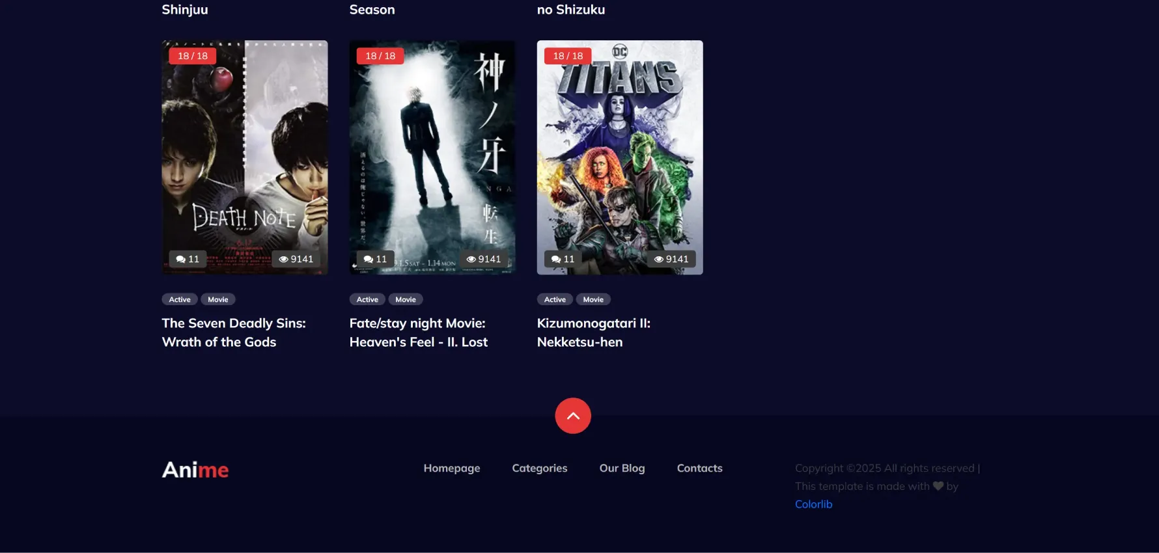Click the red scroll-to-top arrow button
The height and width of the screenshot is (553, 1159).
coord(573,416)
